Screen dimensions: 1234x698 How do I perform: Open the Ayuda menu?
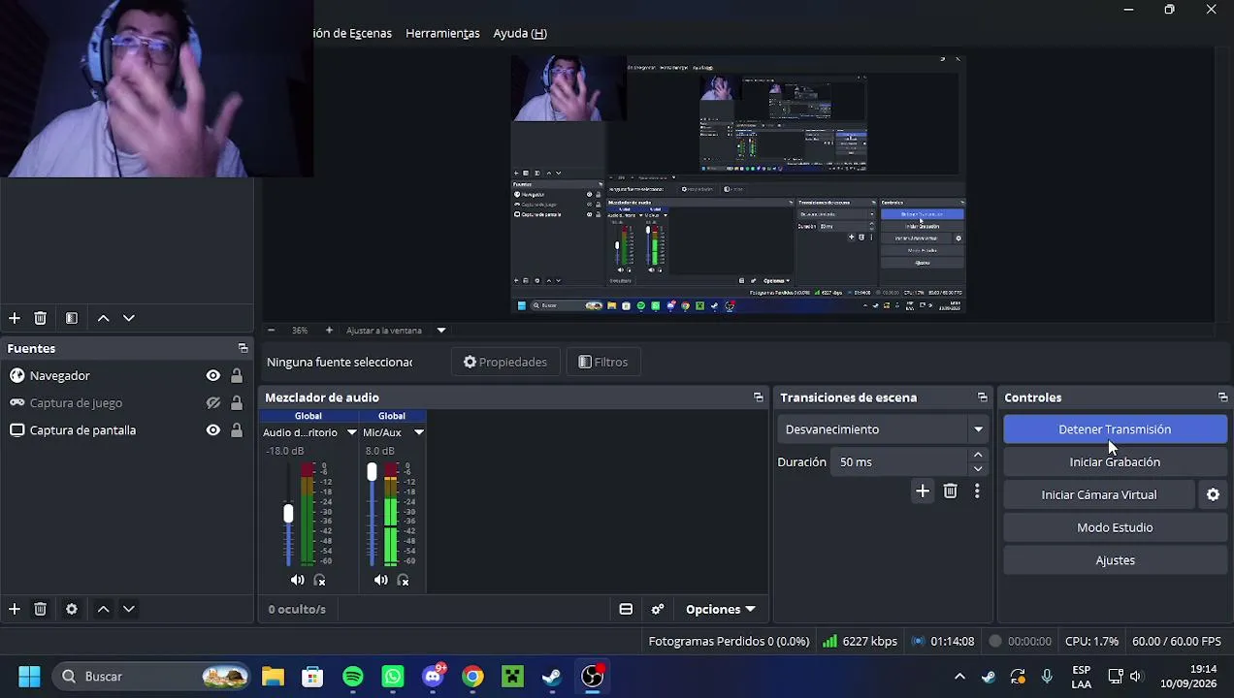pyautogui.click(x=520, y=33)
